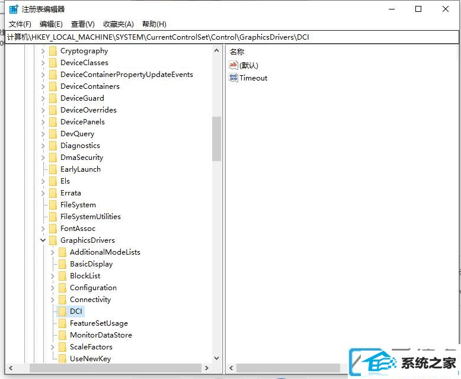
Task: Click the tree pane scroll down arrow
Action: [217, 358]
